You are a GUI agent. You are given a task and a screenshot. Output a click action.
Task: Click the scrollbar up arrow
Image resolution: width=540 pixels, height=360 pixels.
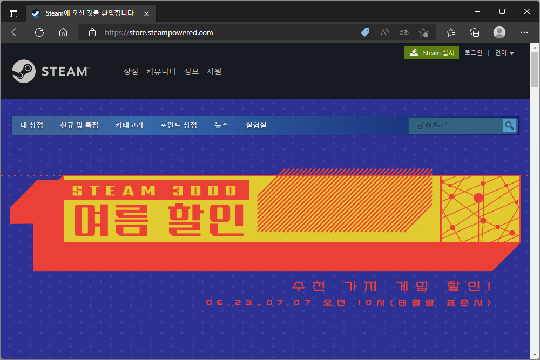click(535, 47)
